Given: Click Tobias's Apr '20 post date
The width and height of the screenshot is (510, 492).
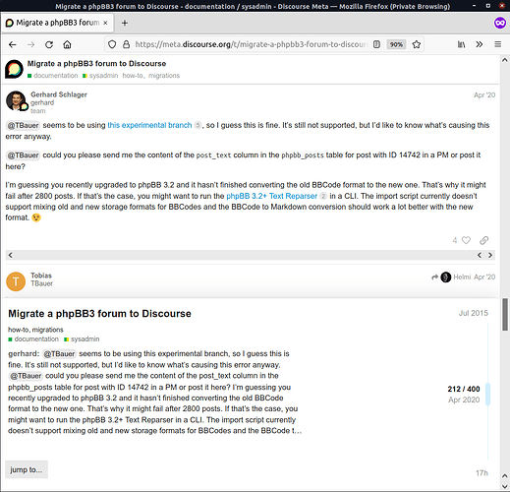Looking at the screenshot, I should pyautogui.click(x=484, y=277).
